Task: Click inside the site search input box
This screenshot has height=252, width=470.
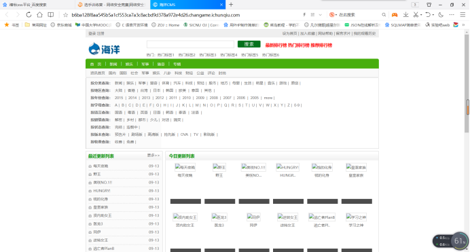Action: pos(190,44)
